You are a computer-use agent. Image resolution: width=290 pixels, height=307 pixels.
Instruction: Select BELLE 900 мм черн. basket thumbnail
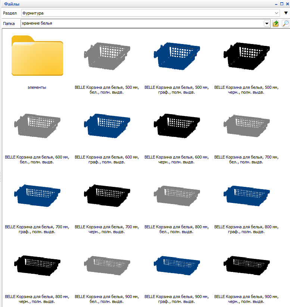point(246,266)
